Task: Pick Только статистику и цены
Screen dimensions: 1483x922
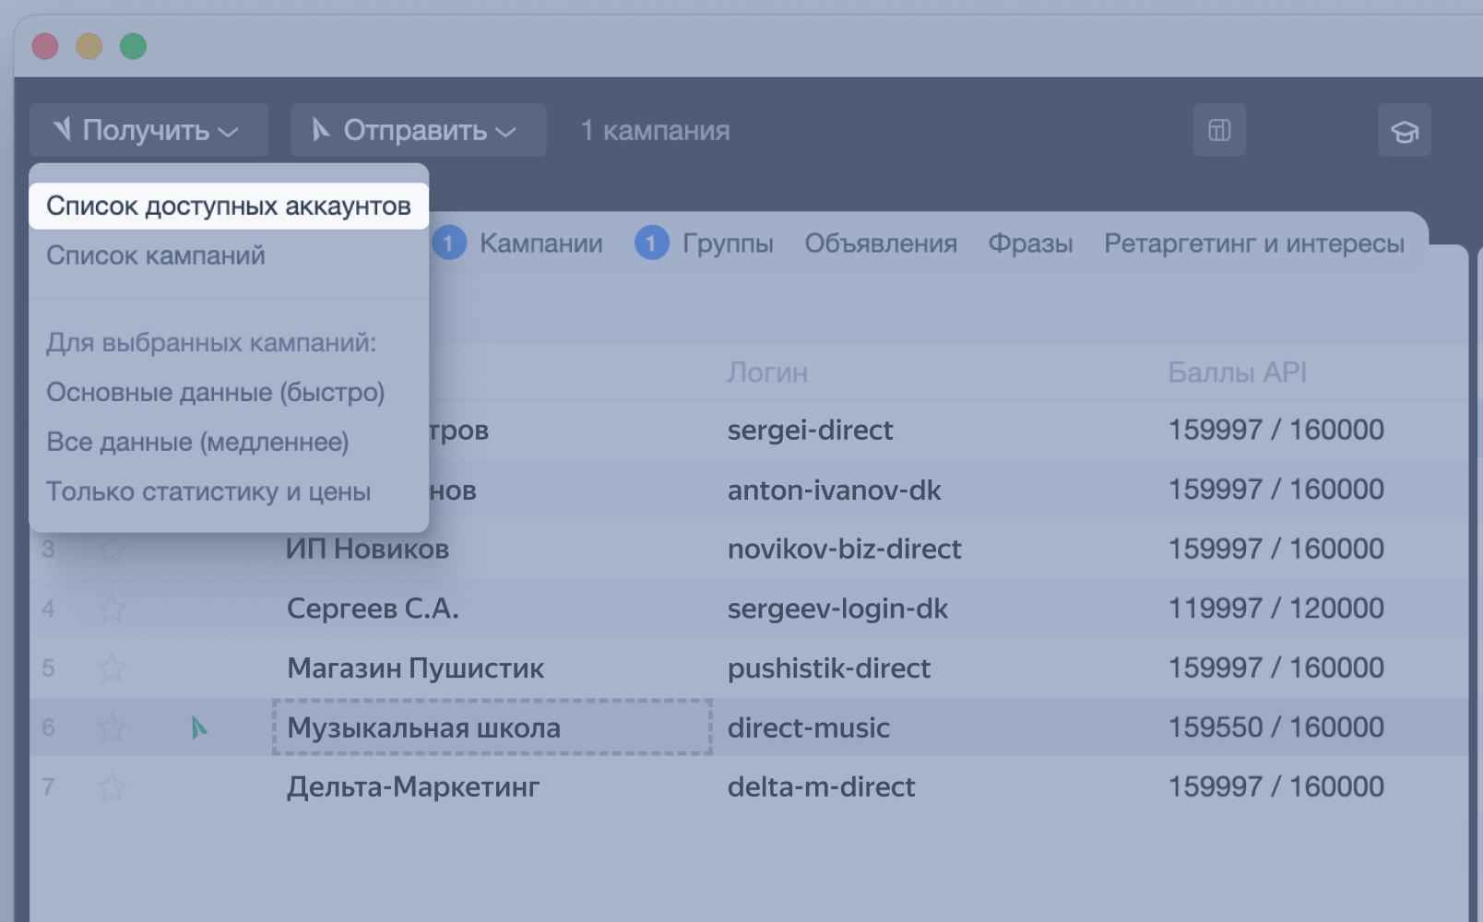Action: click(208, 491)
